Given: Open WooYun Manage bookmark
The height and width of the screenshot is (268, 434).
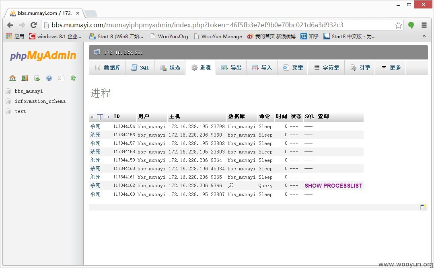Looking at the screenshot, I should coord(218,36).
